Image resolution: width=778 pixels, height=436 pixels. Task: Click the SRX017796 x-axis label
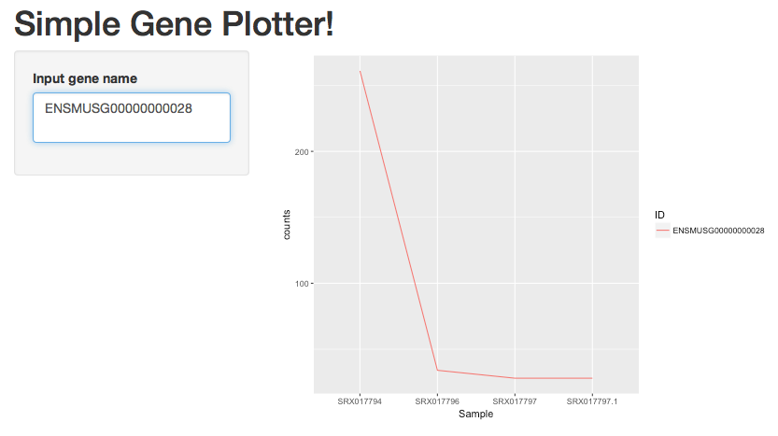click(437, 401)
